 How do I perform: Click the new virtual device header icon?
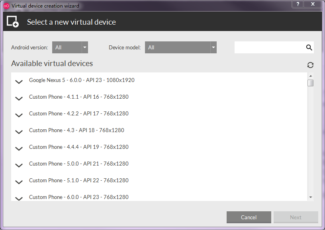tap(13, 21)
